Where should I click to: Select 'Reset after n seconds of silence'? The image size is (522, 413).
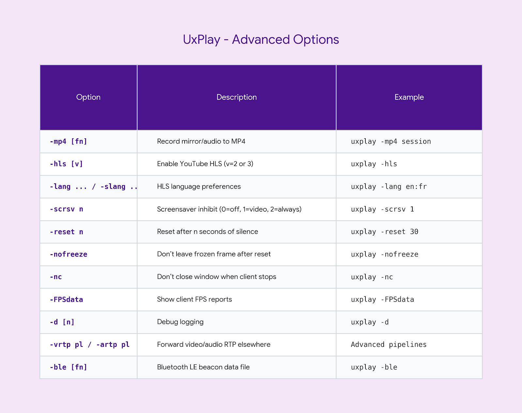click(x=207, y=232)
